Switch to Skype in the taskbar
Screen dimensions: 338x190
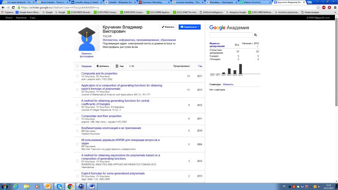pyautogui.click(x=59, y=186)
